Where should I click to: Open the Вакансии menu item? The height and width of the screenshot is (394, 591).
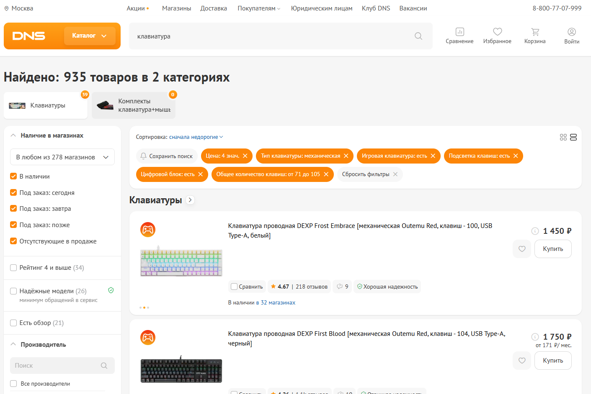coord(413,8)
